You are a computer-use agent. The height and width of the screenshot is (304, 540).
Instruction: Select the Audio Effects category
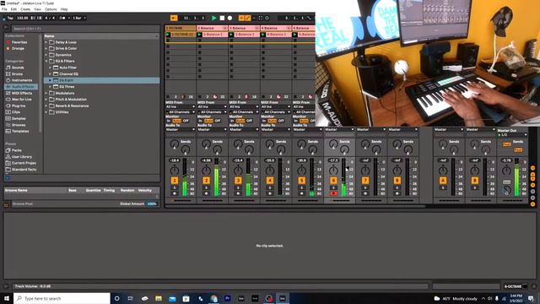20,87
